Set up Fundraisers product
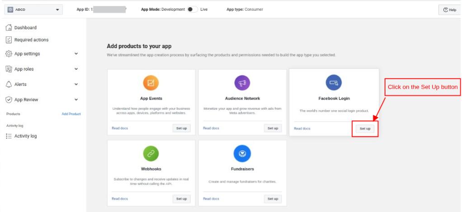 (273, 199)
